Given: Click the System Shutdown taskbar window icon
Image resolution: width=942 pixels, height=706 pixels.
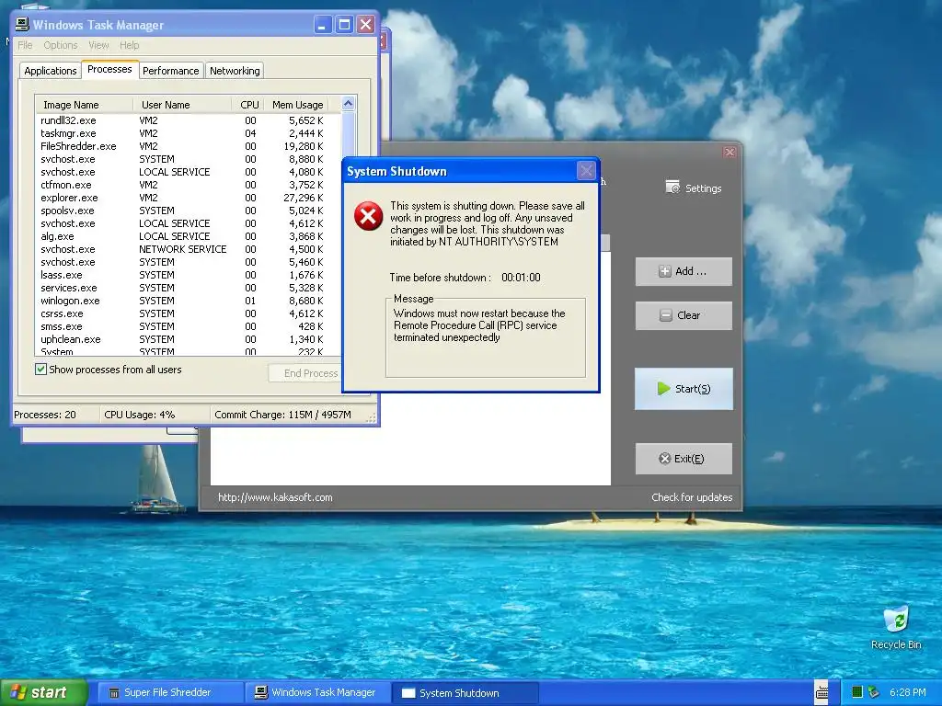Looking at the screenshot, I should tap(408, 693).
